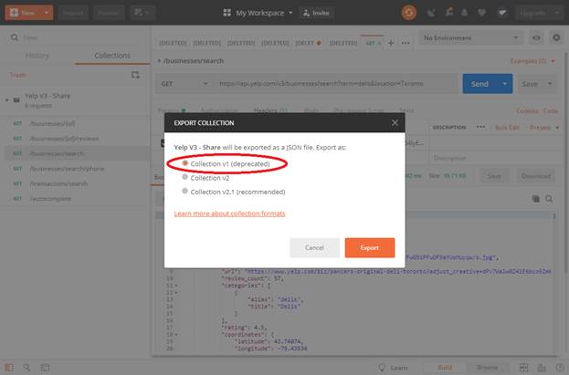Open Learn more about collection formats link
Image resolution: width=569 pixels, height=375 pixels.
[x=229, y=214]
